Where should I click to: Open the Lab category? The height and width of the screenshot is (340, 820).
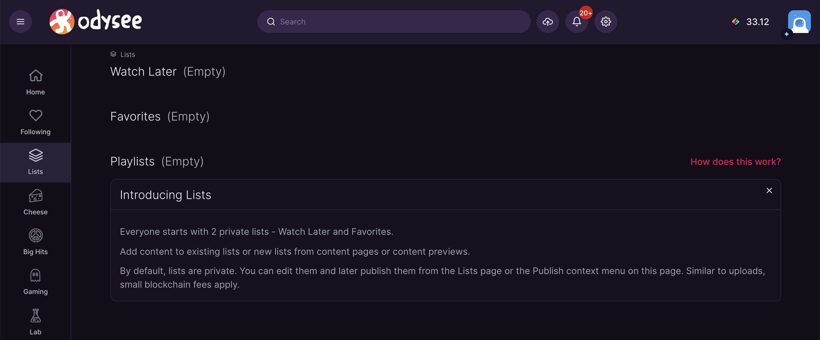click(x=35, y=322)
